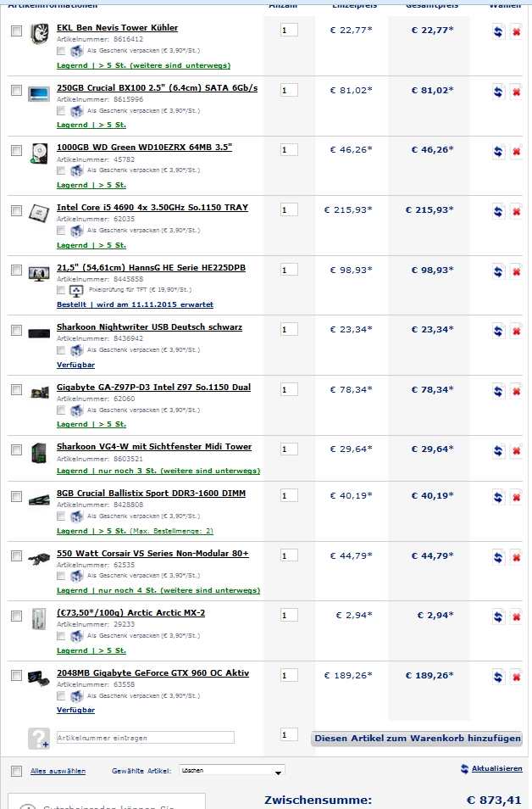Open 2048MB Gigabyte GeForce GTX 960 link
This screenshot has height=809, width=532.
pos(152,673)
